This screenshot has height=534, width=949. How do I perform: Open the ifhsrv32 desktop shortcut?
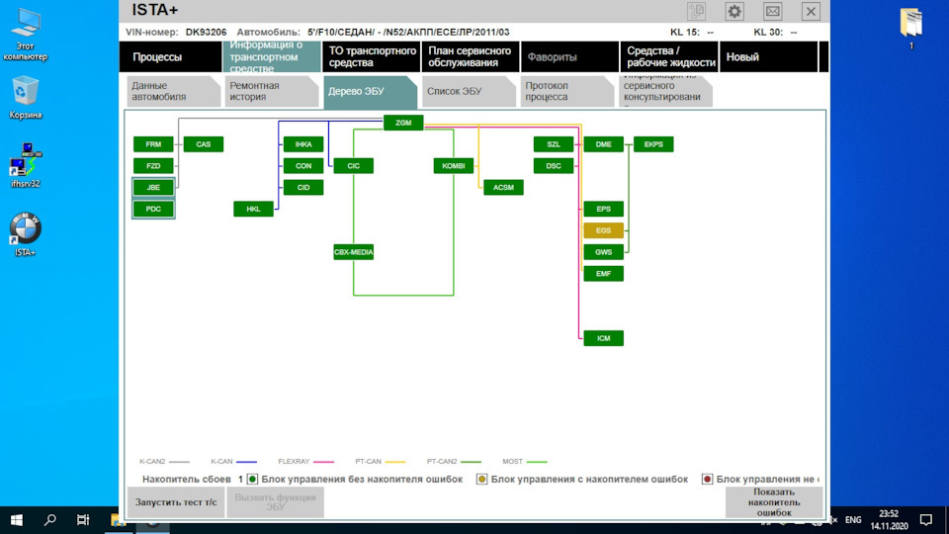(x=25, y=165)
